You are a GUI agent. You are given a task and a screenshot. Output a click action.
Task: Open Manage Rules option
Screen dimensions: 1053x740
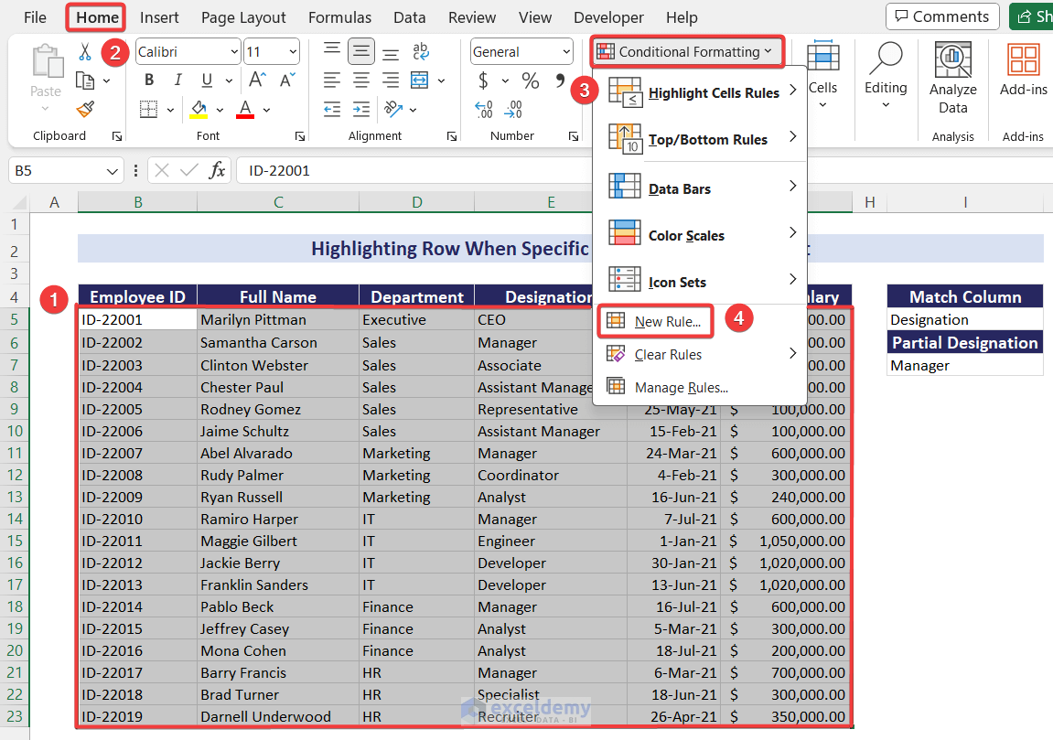click(681, 387)
